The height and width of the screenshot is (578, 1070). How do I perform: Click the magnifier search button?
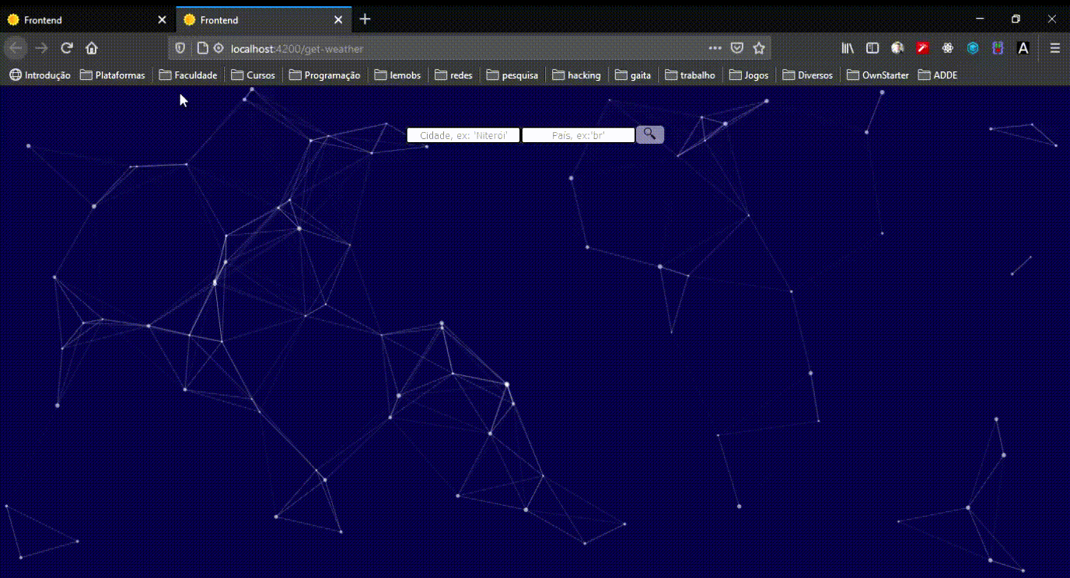[650, 134]
